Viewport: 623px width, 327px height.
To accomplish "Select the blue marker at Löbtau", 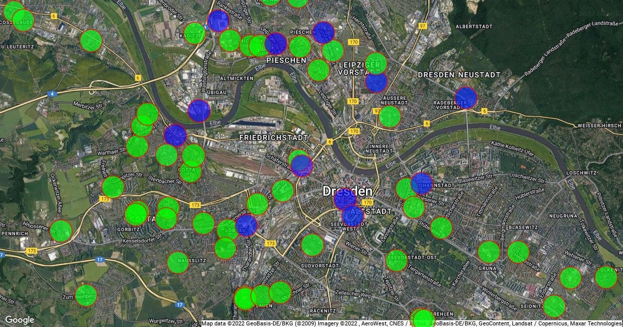I will click(246, 225).
